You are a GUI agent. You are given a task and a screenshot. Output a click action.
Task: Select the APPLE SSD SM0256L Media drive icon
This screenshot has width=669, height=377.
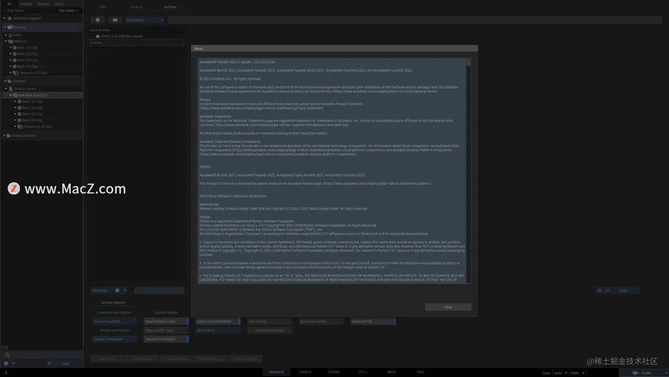pos(98,36)
